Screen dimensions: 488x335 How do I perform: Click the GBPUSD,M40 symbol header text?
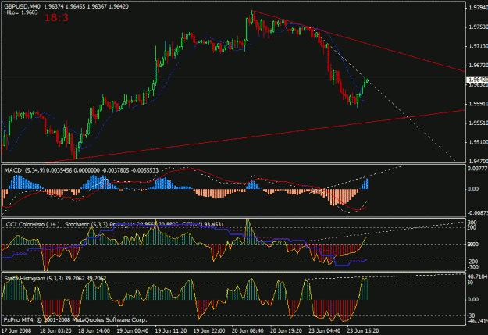[x=22, y=6]
